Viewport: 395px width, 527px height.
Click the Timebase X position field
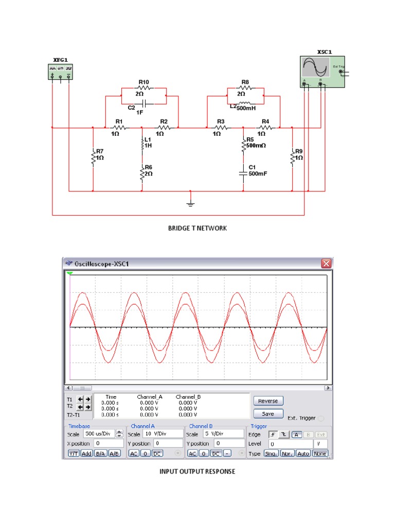point(109,443)
